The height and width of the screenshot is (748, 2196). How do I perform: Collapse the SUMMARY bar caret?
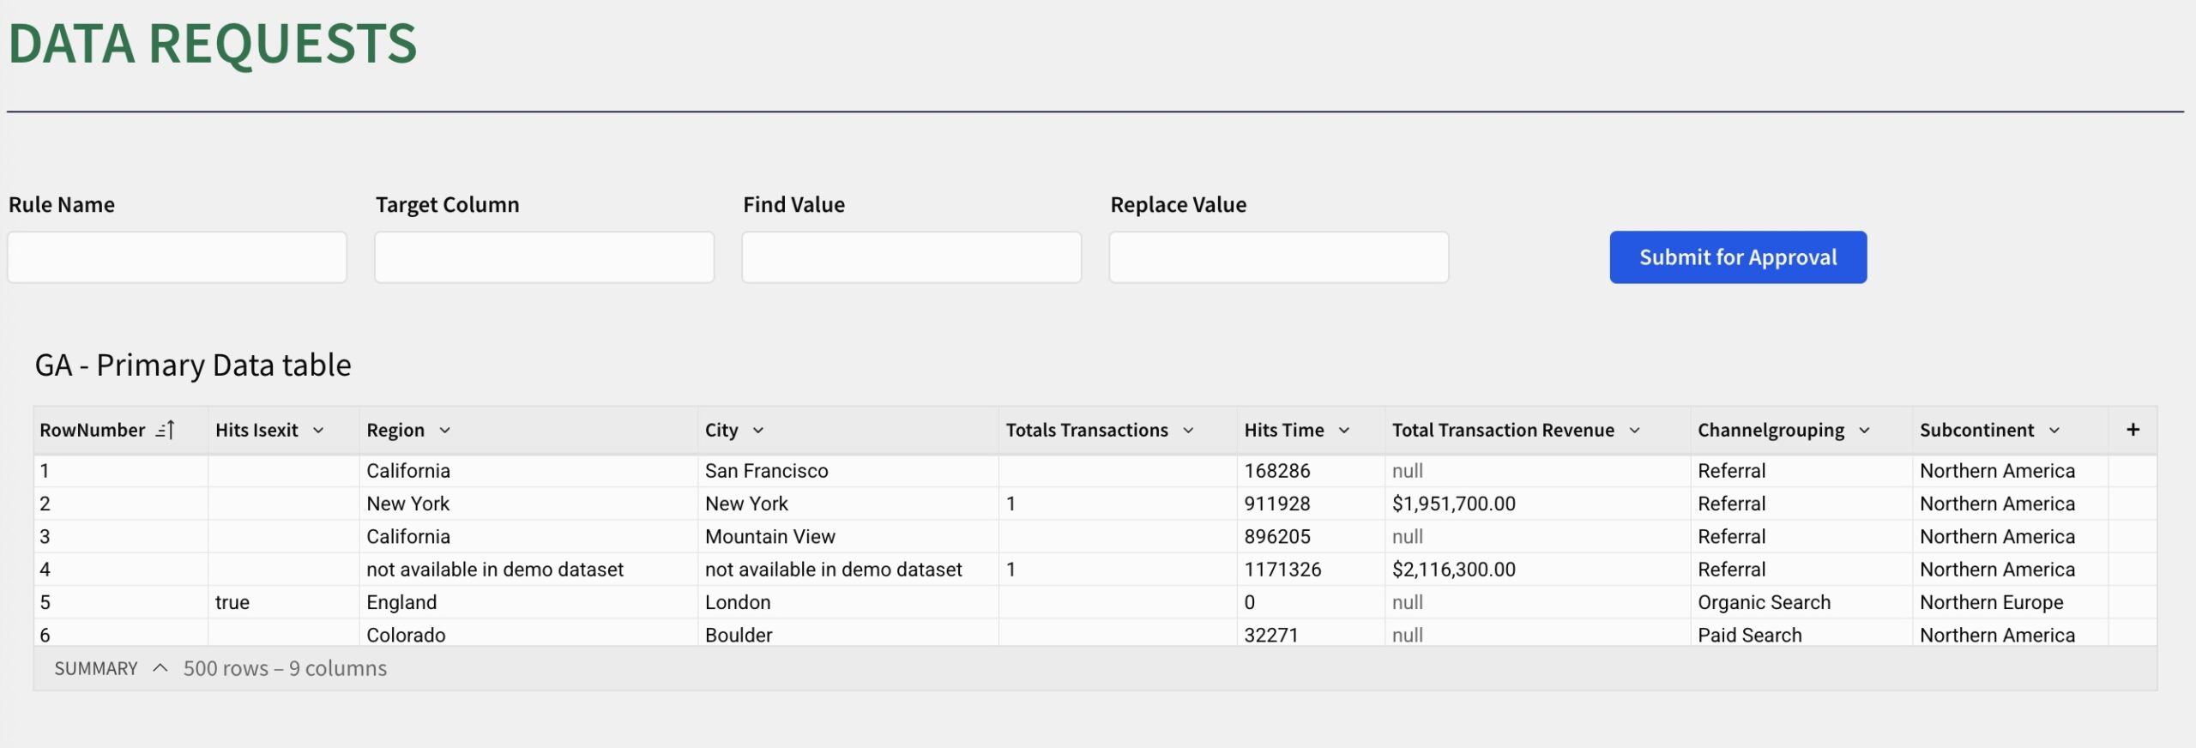pos(160,668)
